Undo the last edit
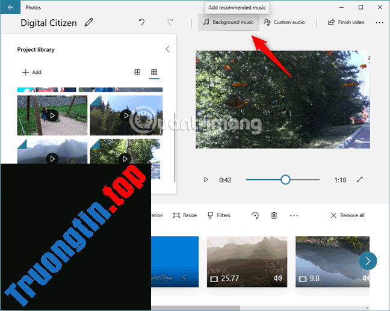The width and height of the screenshot is (390, 311). click(142, 22)
